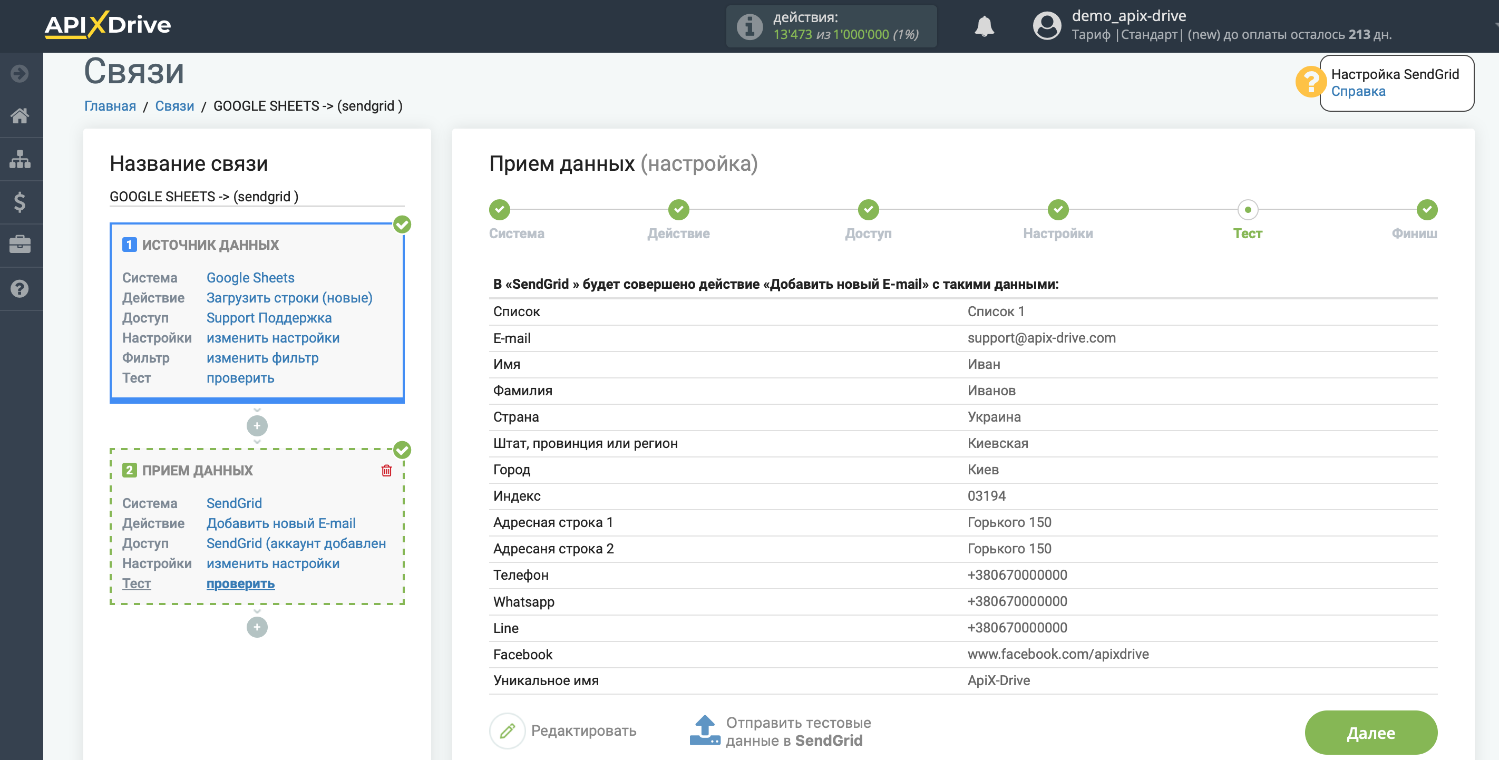
Task: Open the SendGrid system link
Action: click(234, 503)
